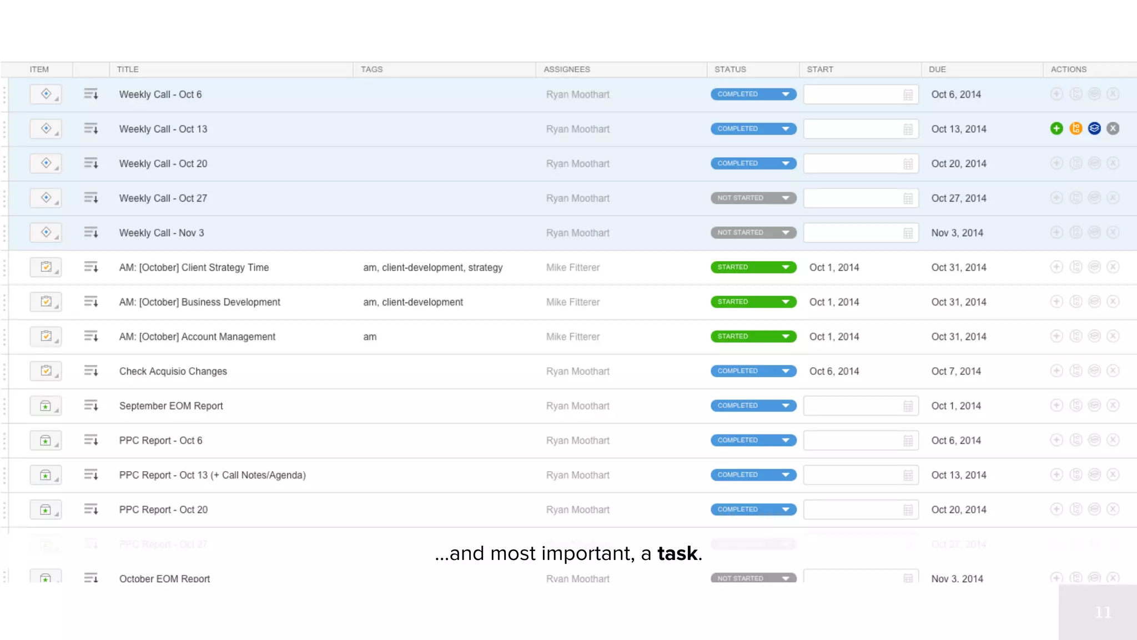1137x640 pixels.
Task: Open the Weekly Call - Oct 13 title
Action: point(163,129)
